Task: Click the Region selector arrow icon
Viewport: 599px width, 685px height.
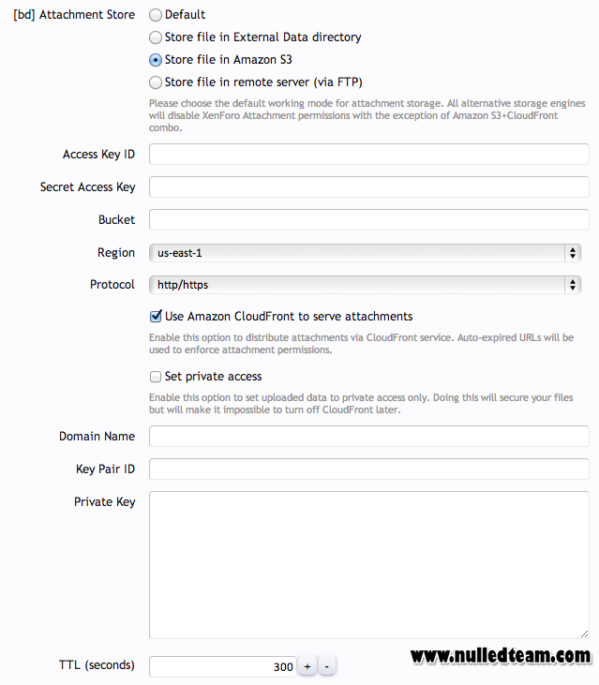Action: point(573,253)
